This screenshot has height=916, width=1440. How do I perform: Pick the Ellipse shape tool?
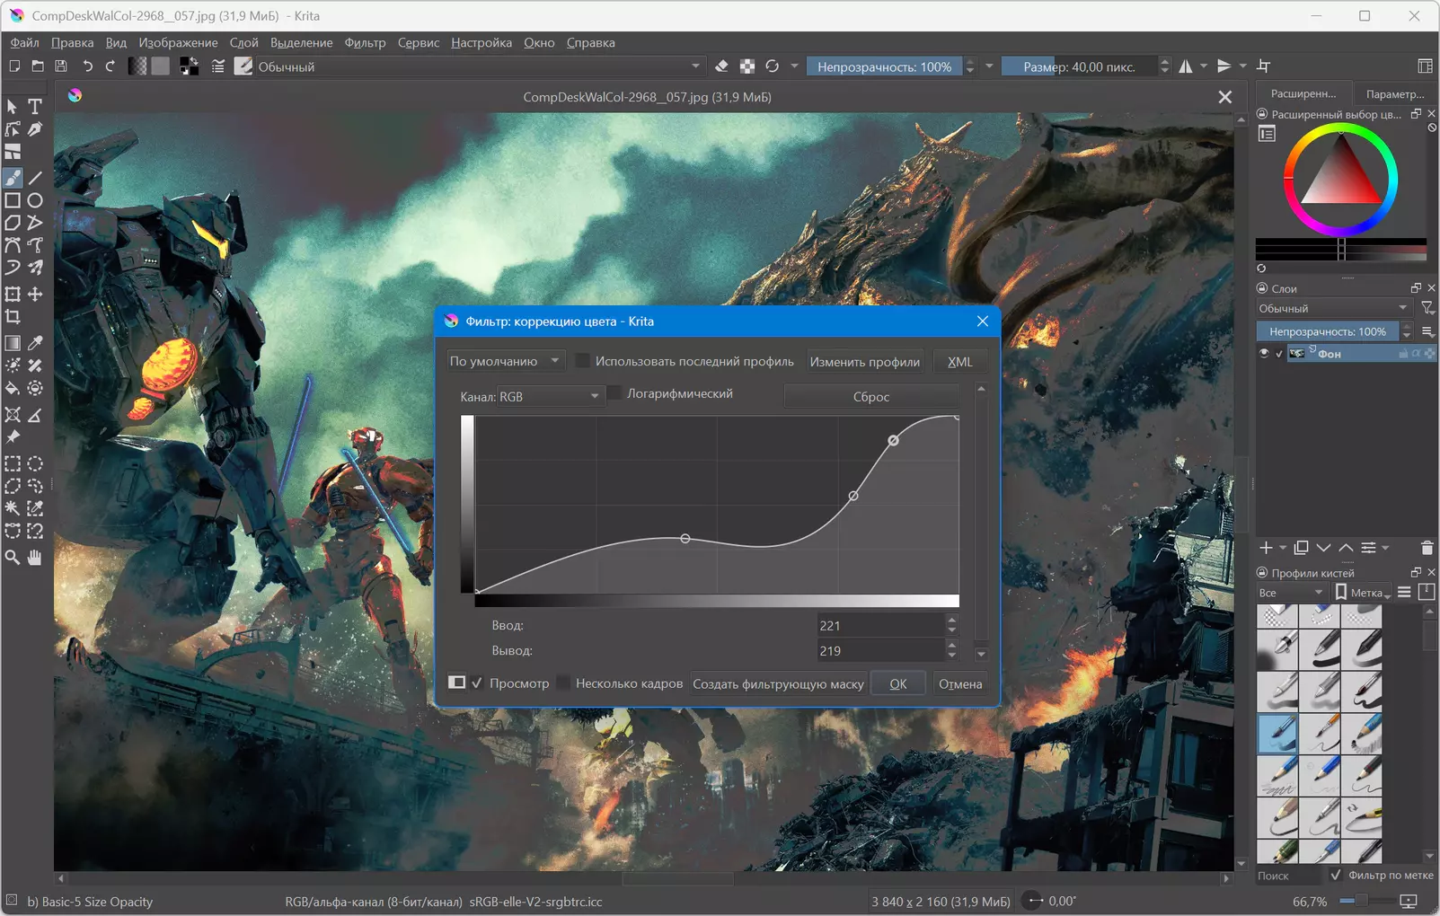[x=35, y=200]
